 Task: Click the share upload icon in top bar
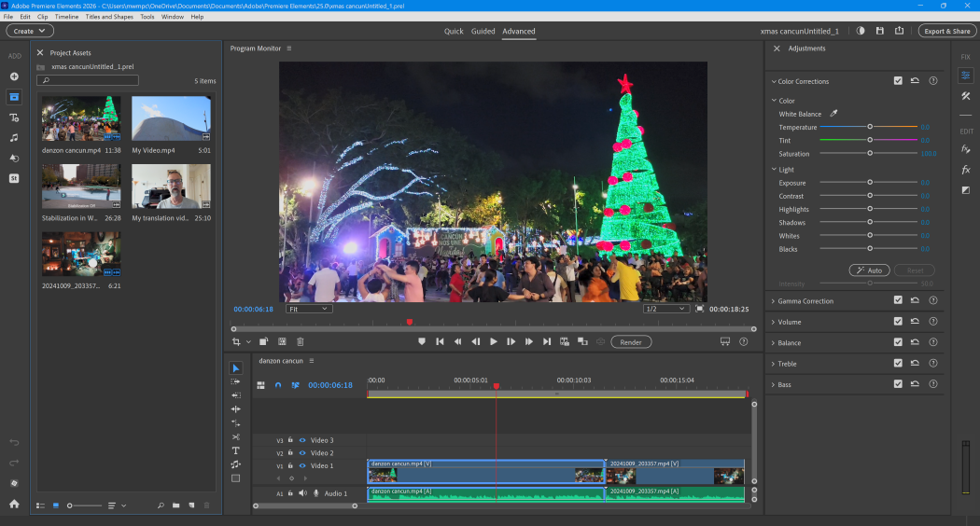[900, 31]
